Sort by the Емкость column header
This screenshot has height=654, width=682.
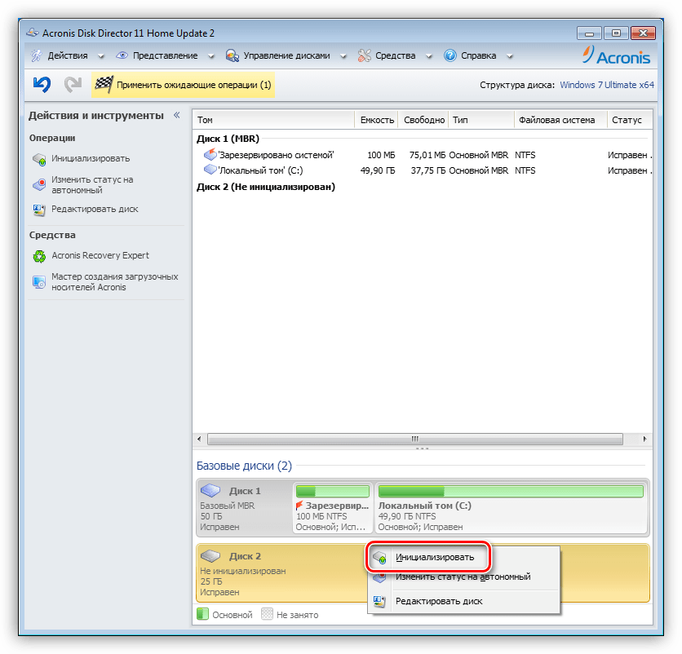point(377,120)
